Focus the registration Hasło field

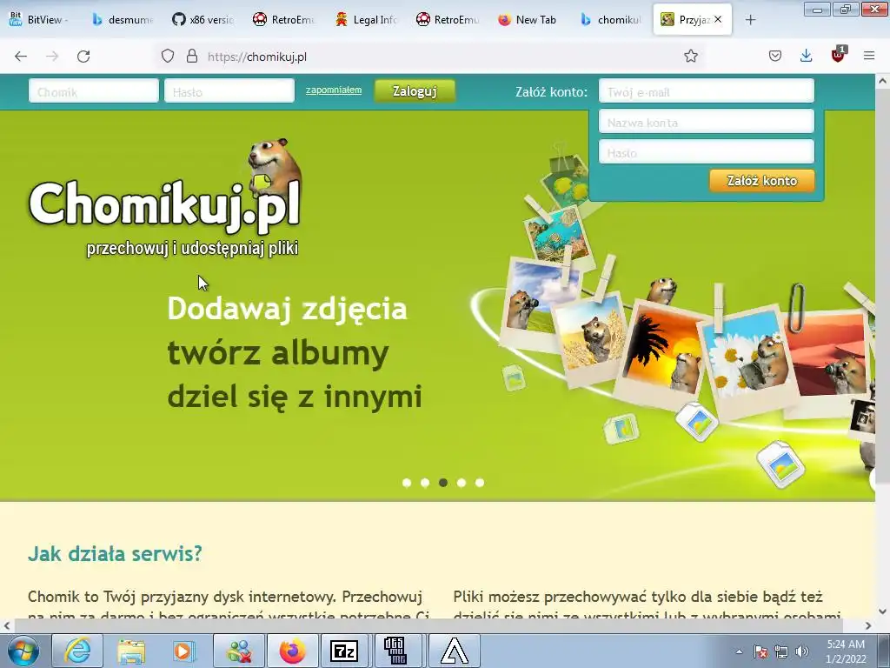pos(707,152)
